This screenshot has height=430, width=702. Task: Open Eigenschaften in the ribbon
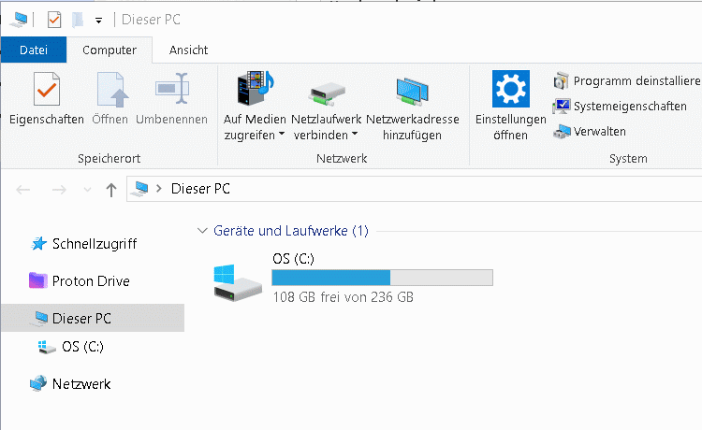tap(47, 99)
